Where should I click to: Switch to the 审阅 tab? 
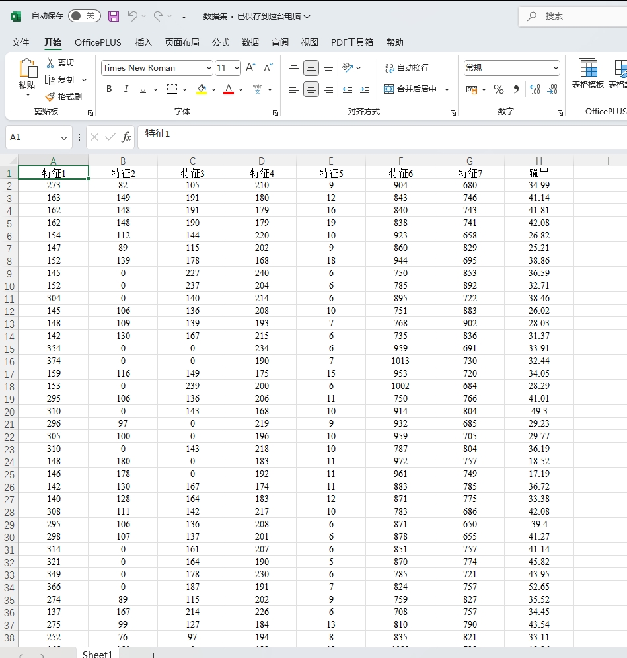[280, 42]
